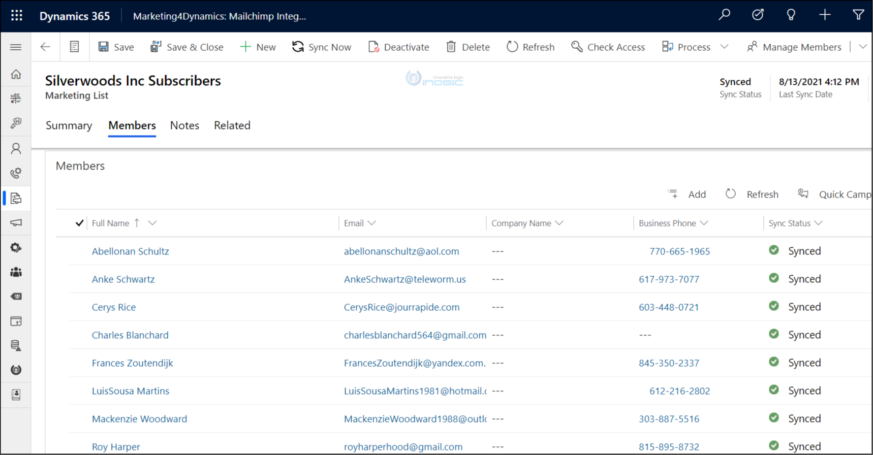Open the Related tab

(232, 125)
